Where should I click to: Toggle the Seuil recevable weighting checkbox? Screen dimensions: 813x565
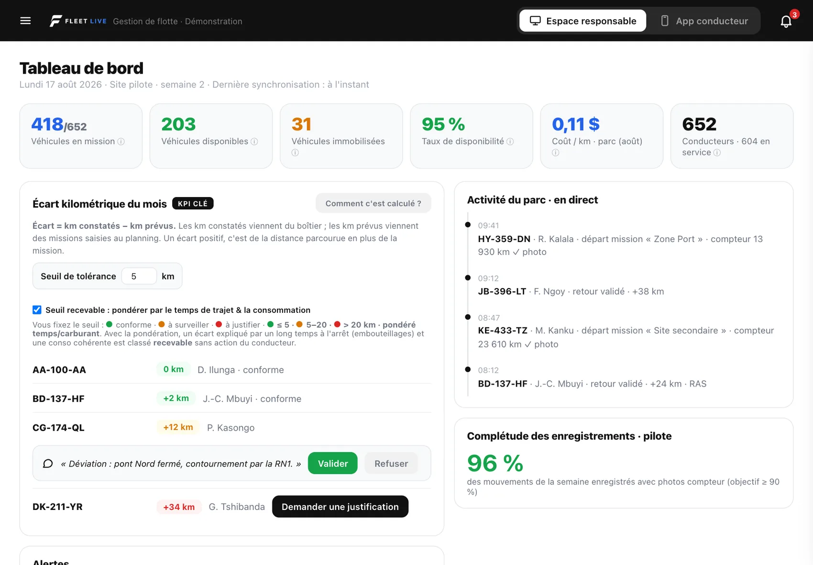pos(37,310)
